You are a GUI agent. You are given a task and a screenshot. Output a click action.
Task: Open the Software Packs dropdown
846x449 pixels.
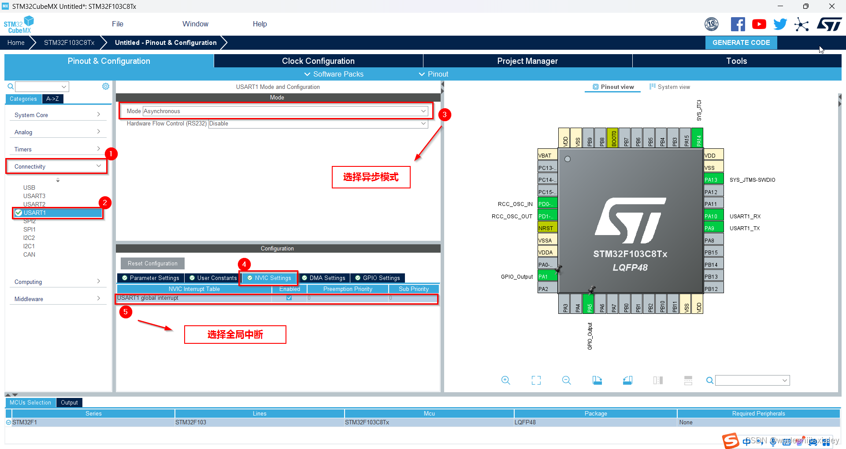point(334,74)
